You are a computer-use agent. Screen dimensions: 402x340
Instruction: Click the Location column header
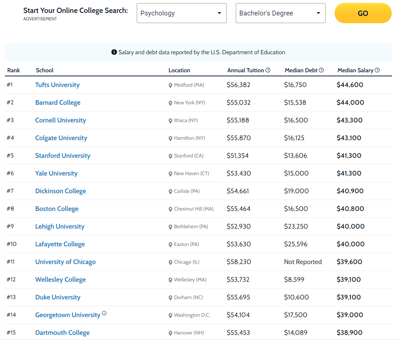(179, 70)
